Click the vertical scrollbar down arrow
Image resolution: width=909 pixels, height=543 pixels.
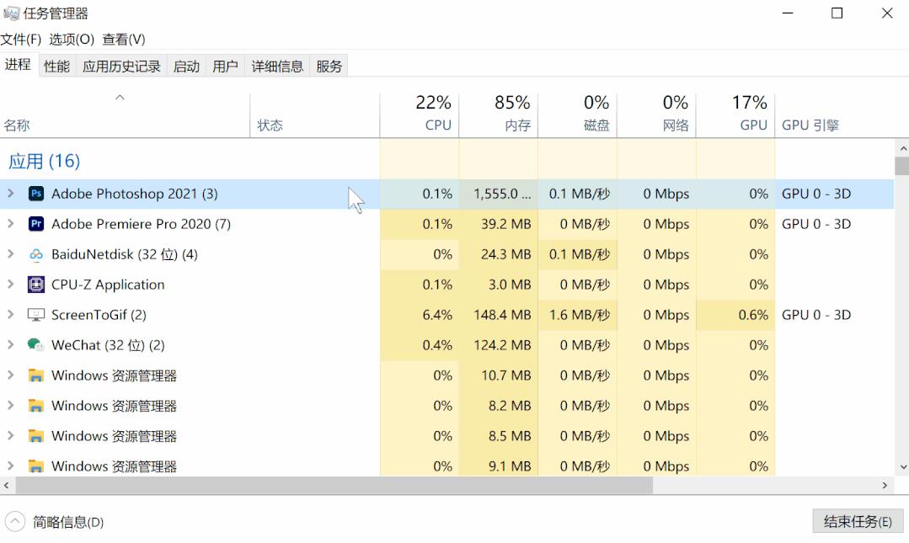pyautogui.click(x=902, y=466)
